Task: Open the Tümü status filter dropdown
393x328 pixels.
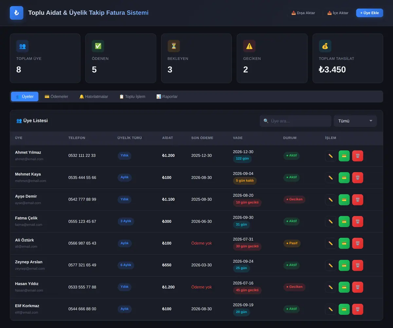Action: (x=355, y=121)
